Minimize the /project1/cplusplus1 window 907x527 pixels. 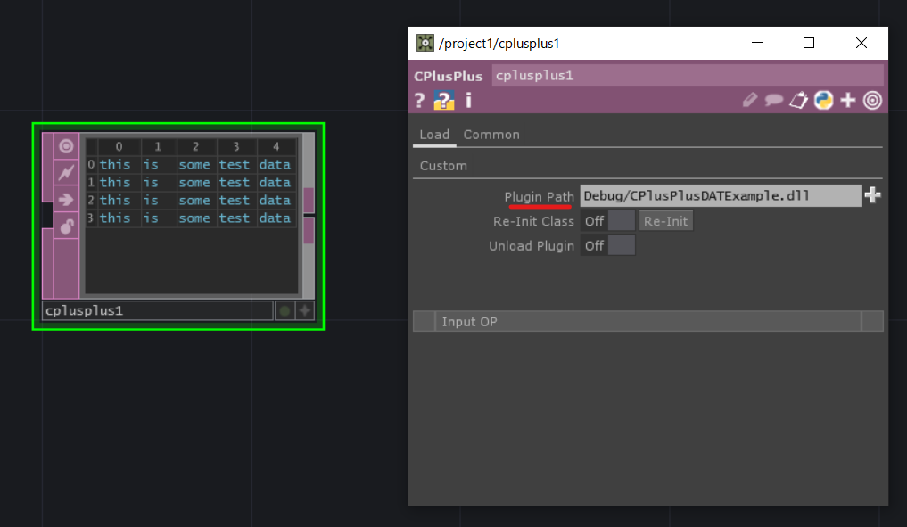[756, 43]
